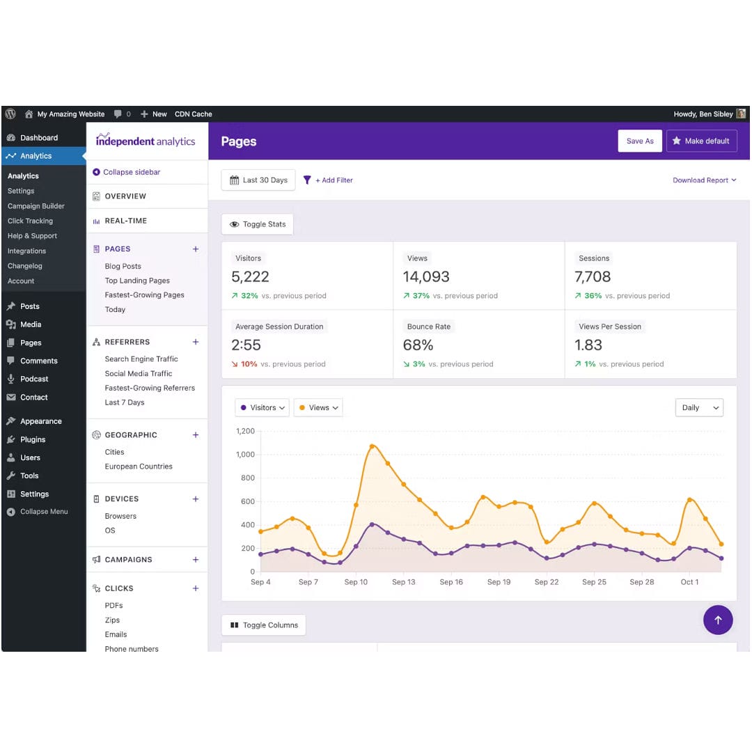Image resolution: width=752 pixels, height=752 pixels.
Task: Select Real-Time in the analytics sidebar
Action: coord(125,221)
